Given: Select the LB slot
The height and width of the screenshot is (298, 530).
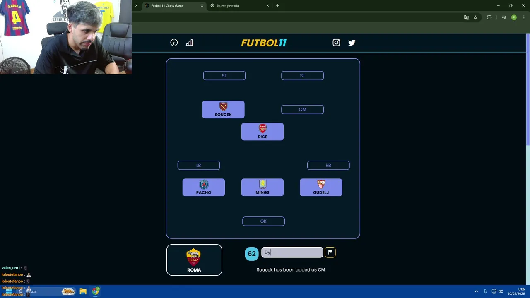Looking at the screenshot, I should (198, 165).
